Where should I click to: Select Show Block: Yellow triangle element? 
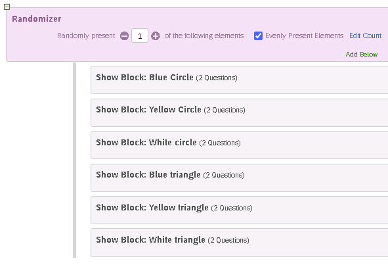tap(239, 210)
